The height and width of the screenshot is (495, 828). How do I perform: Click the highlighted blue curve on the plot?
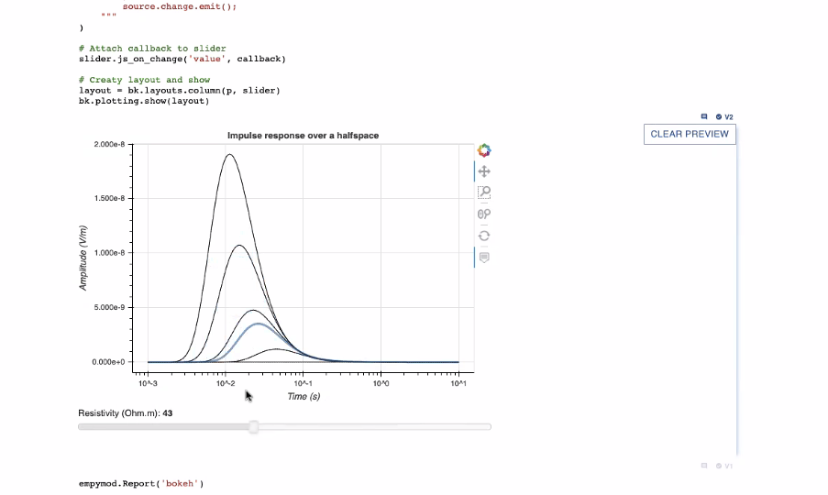pos(258,324)
